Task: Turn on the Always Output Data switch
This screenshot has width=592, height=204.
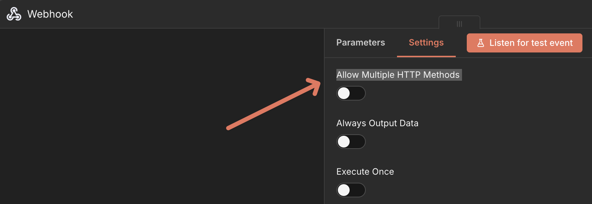Action: [x=351, y=142]
